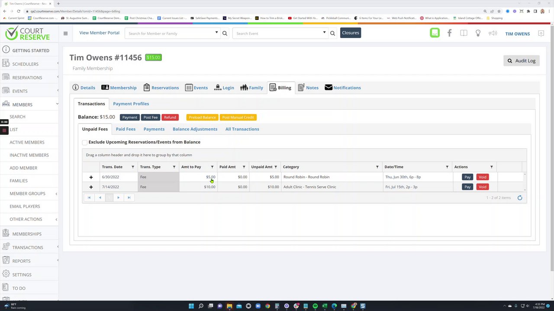Click the Closures button
Image resolution: width=554 pixels, height=311 pixels.
(x=351, y=33)
